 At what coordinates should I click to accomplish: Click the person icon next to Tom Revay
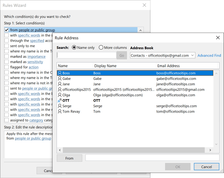click(x=60, y=111)
